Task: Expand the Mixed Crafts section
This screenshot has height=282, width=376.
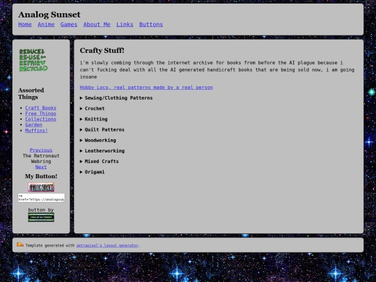Action: click(x=100, y=161)
